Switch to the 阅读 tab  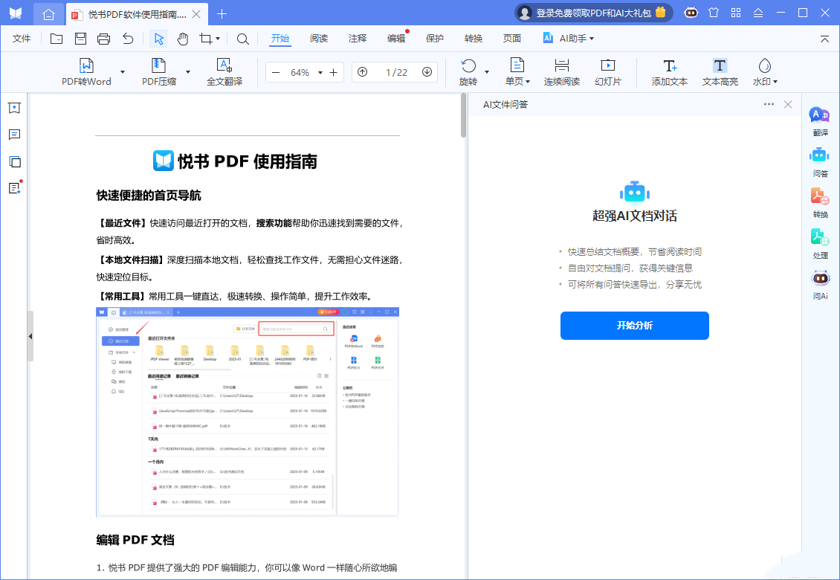pyautogui.click(x=319, y=39)
